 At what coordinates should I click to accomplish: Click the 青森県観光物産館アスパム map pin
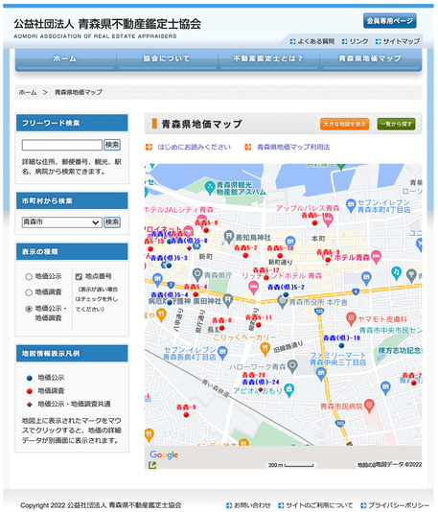[x=210, y=188]
